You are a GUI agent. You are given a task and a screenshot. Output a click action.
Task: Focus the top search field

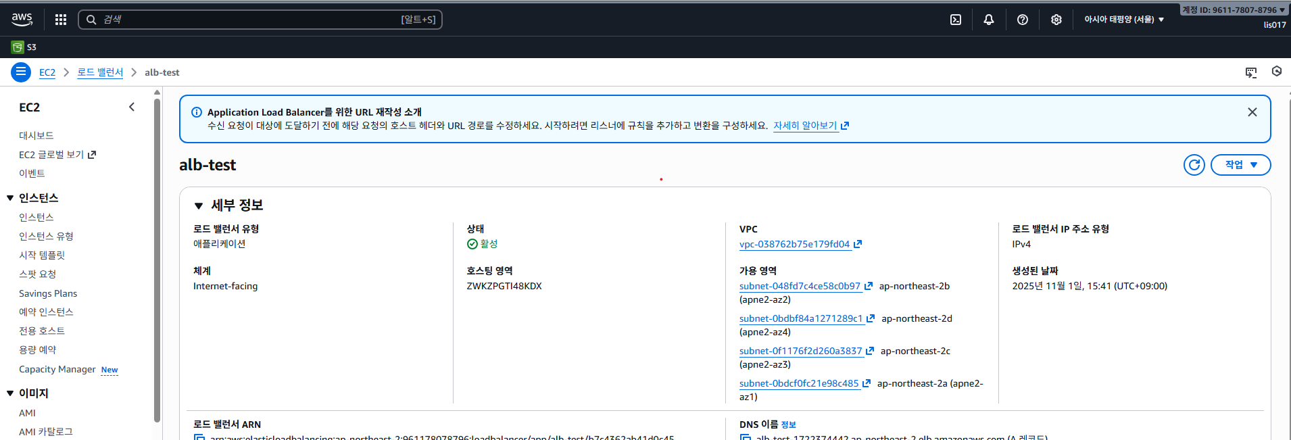click(x=260, y=20)
